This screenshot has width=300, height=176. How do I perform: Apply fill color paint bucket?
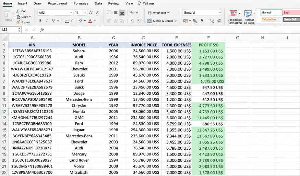(81, 21)
